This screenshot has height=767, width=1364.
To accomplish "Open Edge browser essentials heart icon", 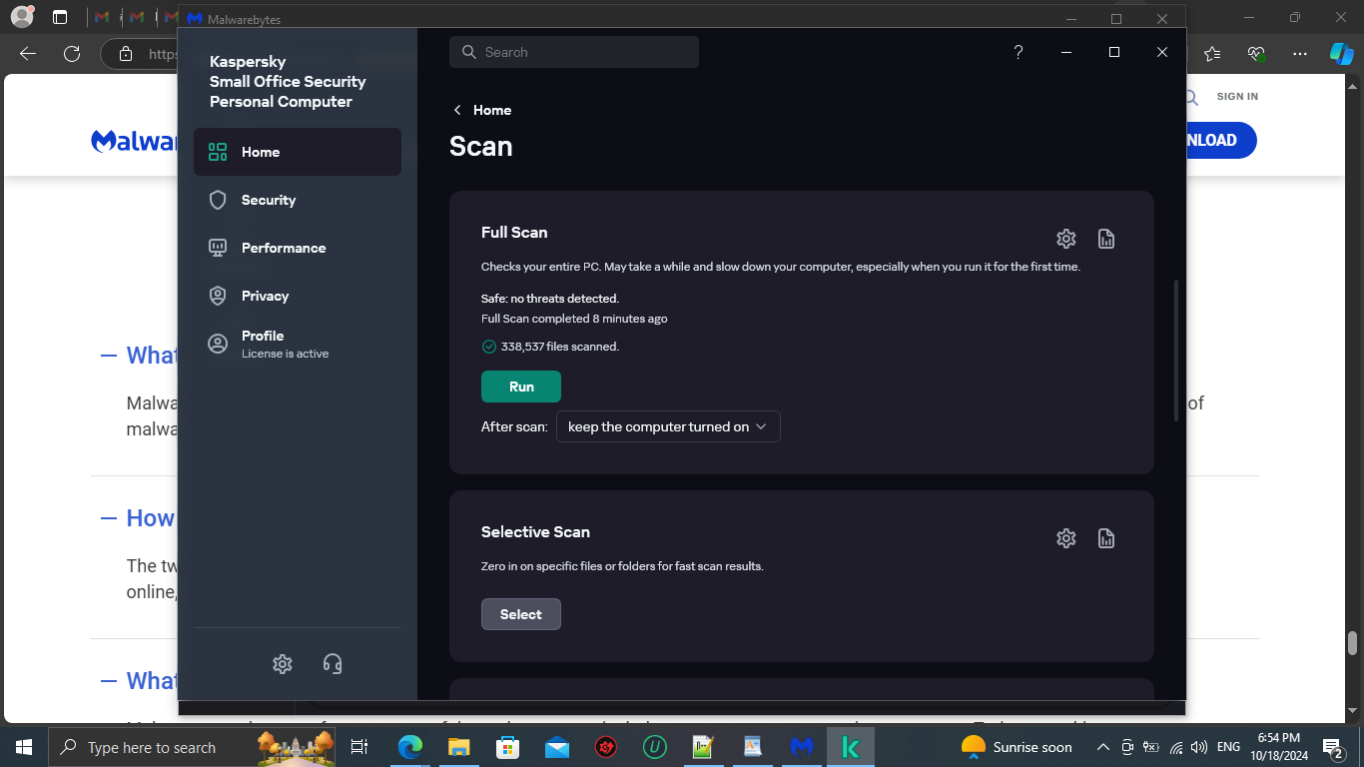I will [x=1256, y=54].
